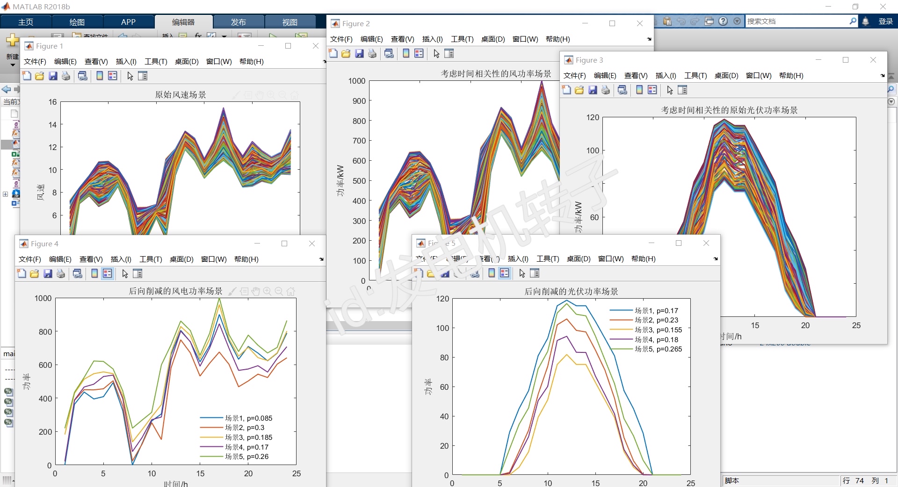
Task: Open Property Inspector icon in Figure 3
Action: (682, 90)
